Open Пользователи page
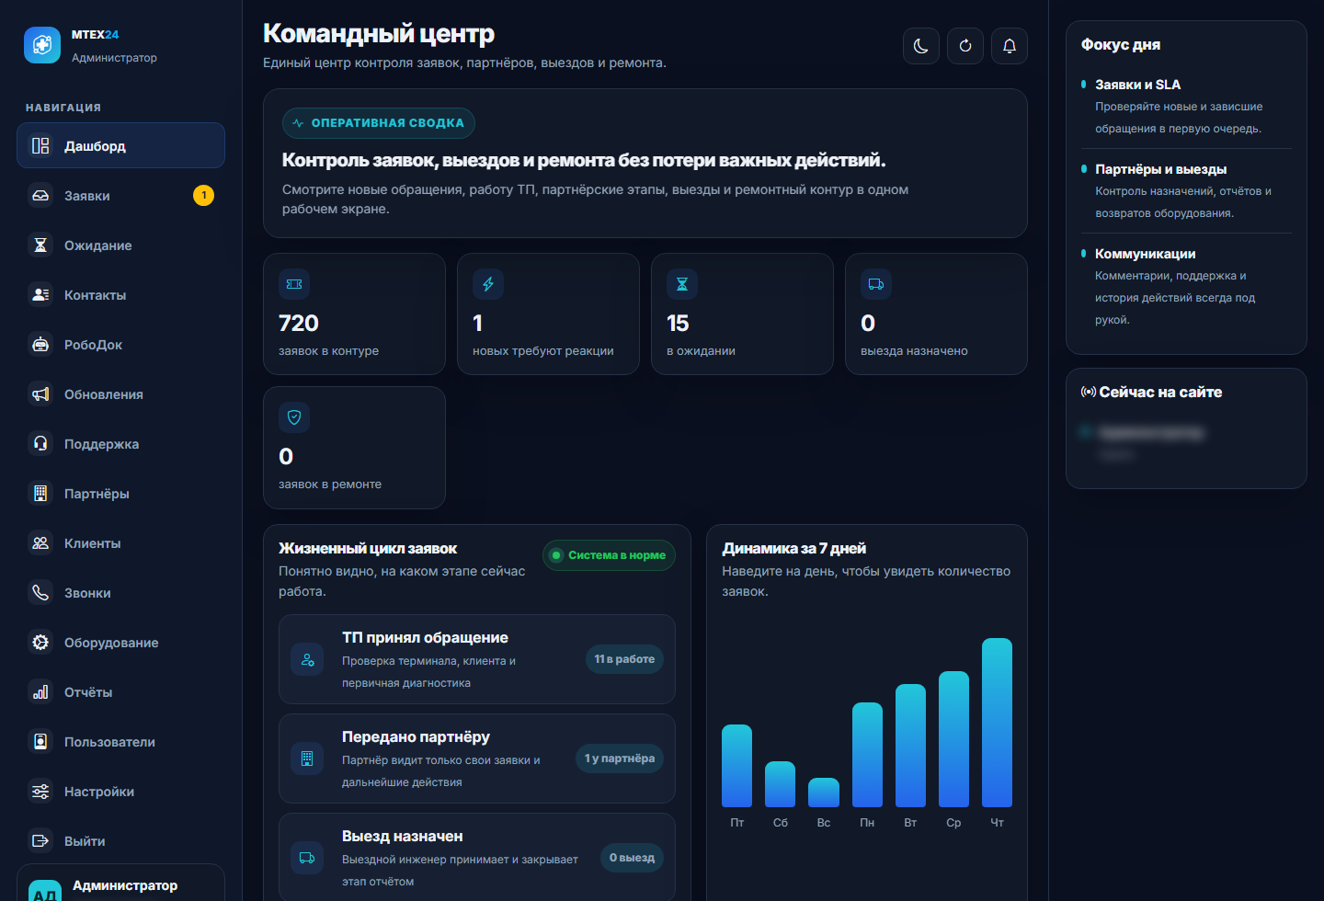 click(120, 741)
